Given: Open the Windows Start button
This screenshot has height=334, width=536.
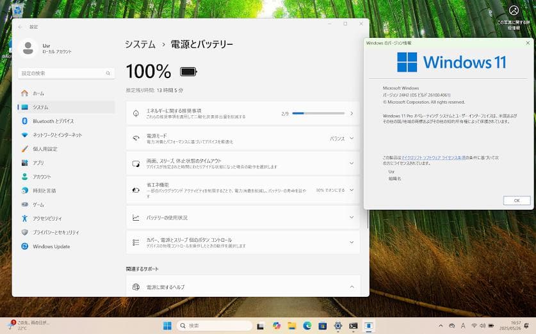Looking at the screenshot, I should [167, 326].
